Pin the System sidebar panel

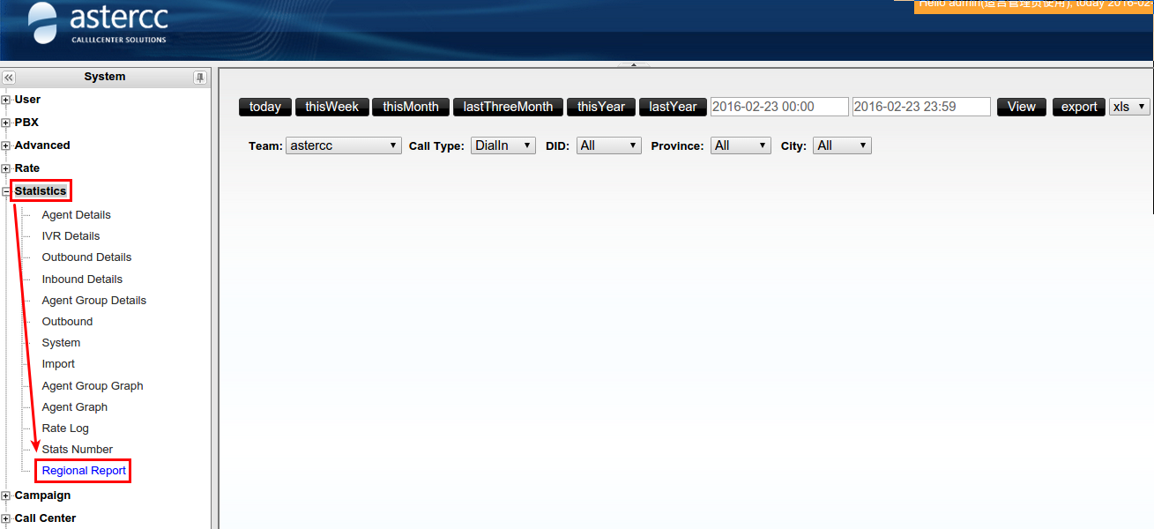pyautogui.click(x=200, y=78)
